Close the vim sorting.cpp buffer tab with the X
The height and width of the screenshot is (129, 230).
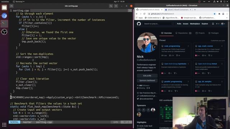[130, 10]
